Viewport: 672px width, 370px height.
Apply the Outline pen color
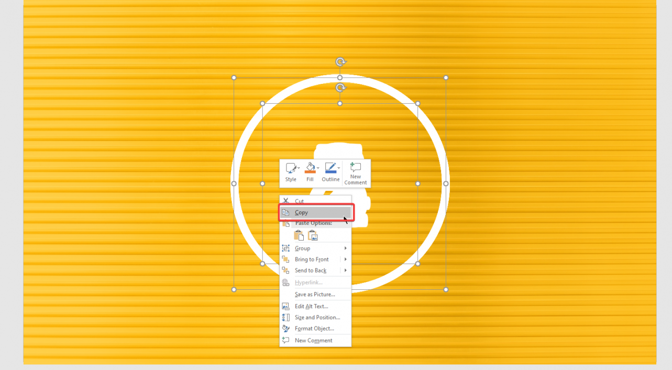point(330,168)
